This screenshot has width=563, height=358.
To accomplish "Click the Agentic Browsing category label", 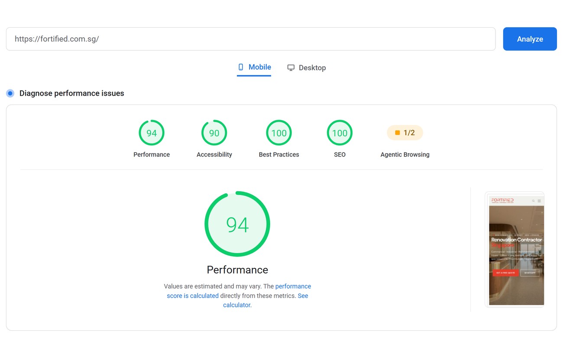I will [x=405, y=155].
